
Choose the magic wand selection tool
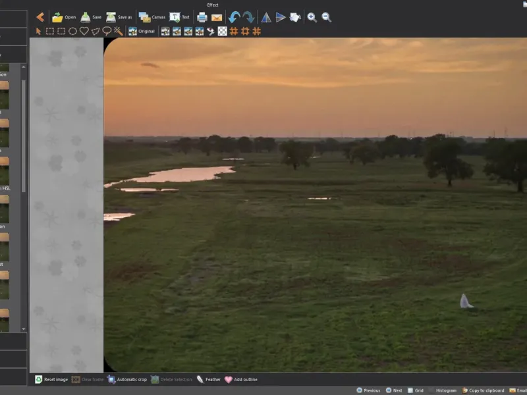point(118,31)
